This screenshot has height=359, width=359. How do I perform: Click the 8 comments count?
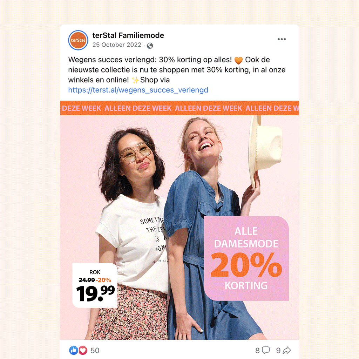pyautogui.click(x=258, y=350)
